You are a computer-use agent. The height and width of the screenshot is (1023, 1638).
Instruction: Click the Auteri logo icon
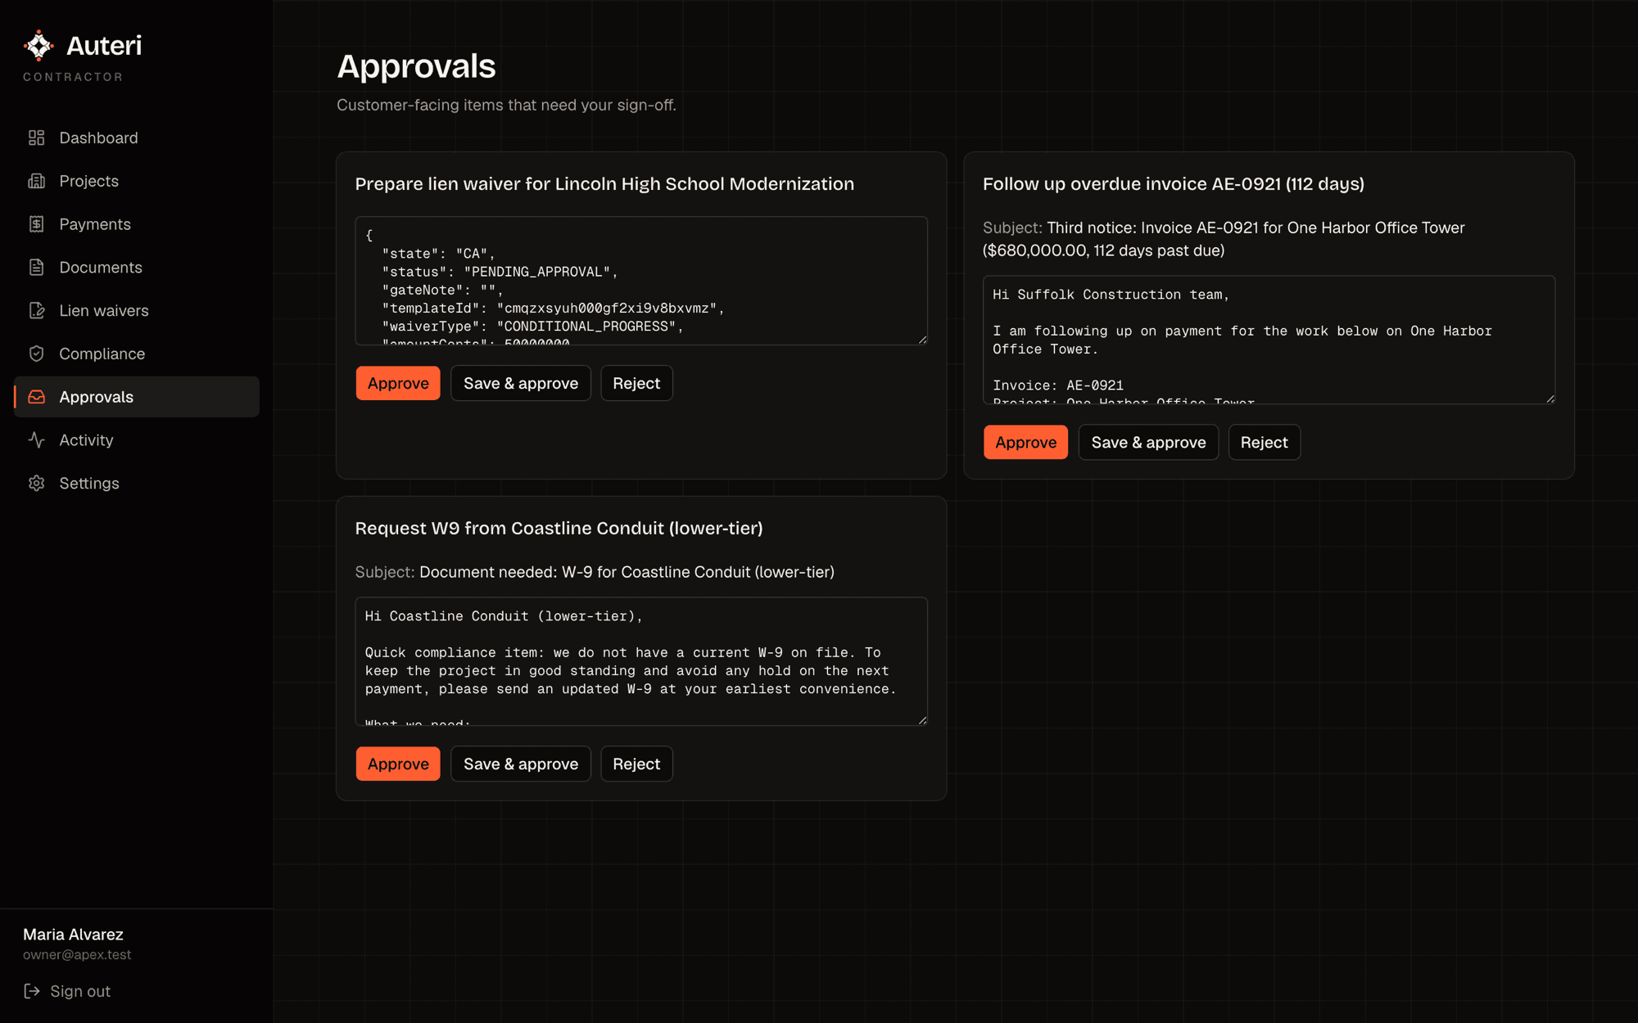pyautogui.click(x=38, y=46)
